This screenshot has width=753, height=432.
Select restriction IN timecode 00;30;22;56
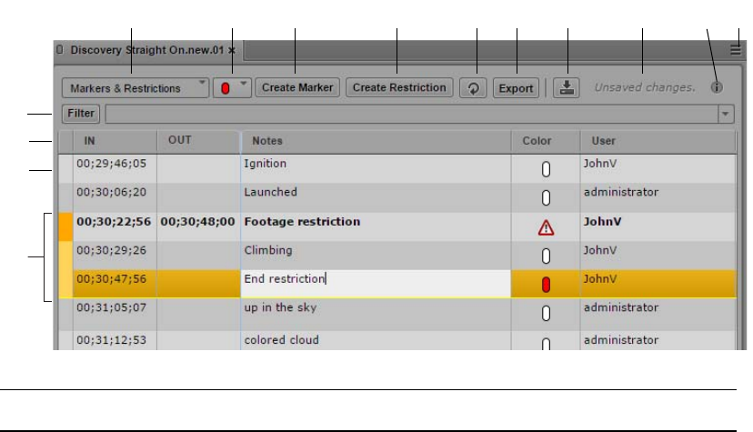(x=114, y=222)
